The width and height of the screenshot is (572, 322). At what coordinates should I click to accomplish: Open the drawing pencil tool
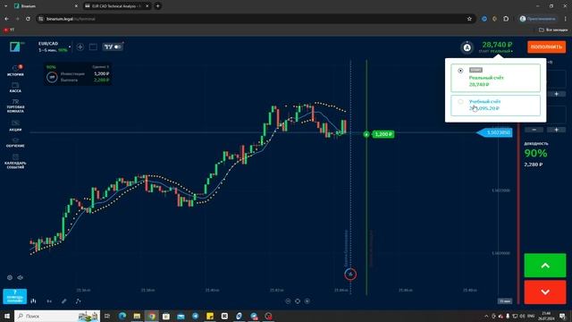[x=64, y=301]
